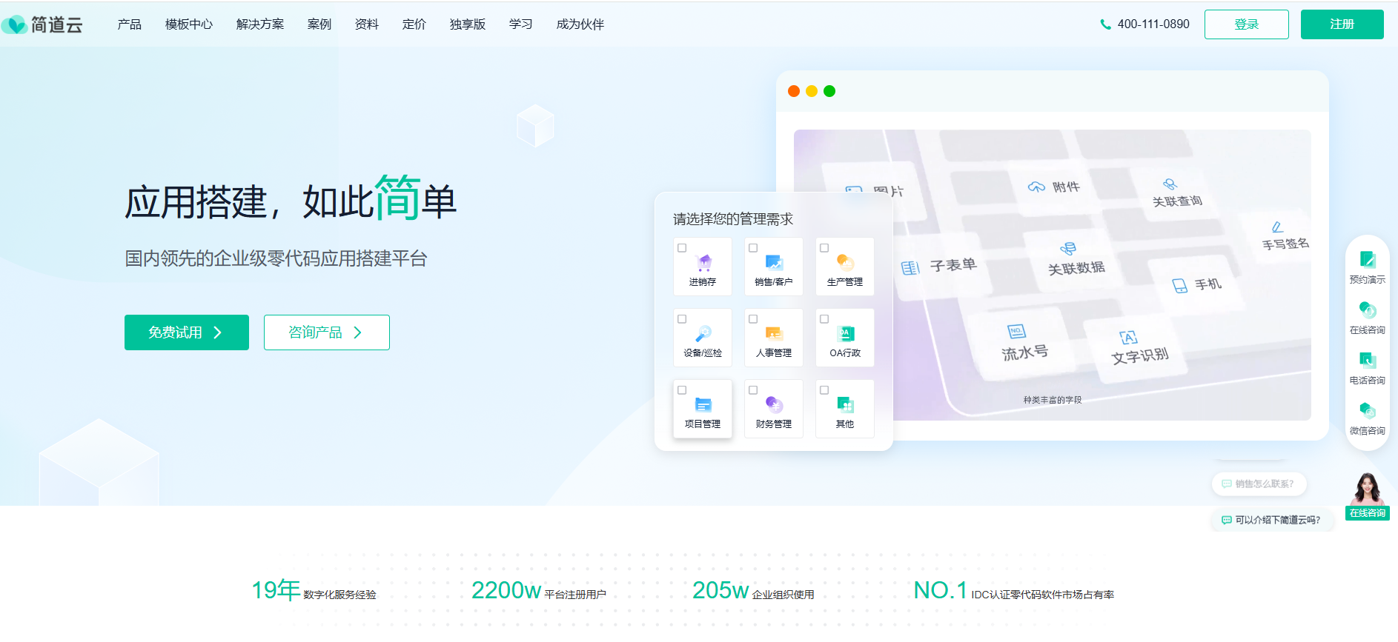Check the 生产管理 checkbox

[824, 248]
